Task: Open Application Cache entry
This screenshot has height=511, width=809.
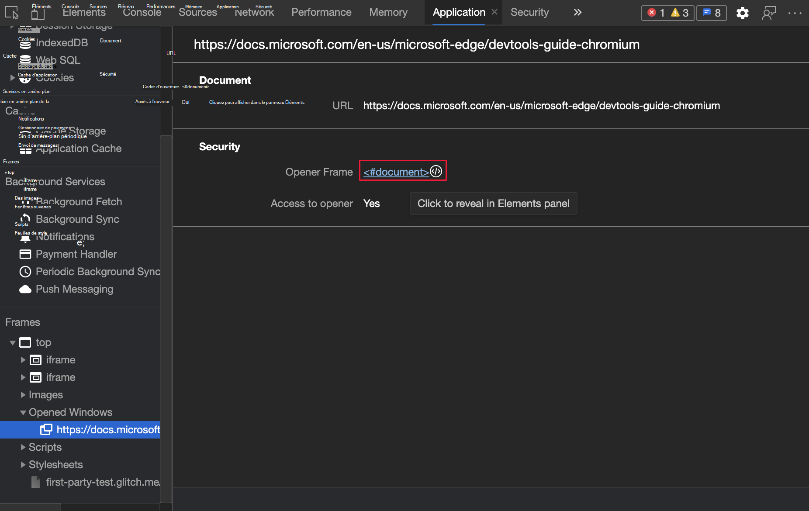Action: pos(79,148)
